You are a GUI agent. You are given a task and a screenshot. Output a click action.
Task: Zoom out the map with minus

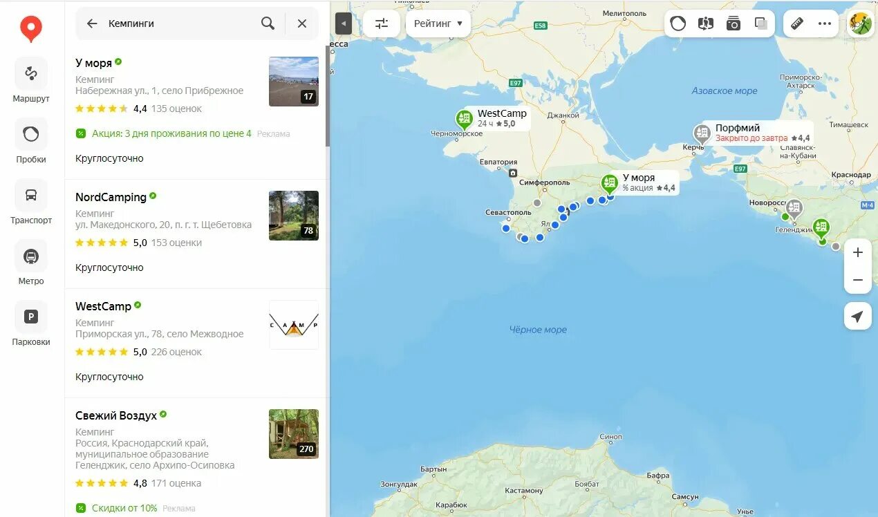pyautogui.click(x=858, y=280)
